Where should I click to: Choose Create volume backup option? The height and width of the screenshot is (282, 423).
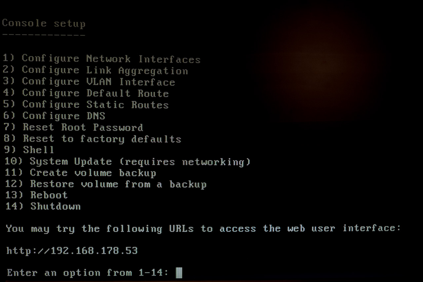click(80, 173)
